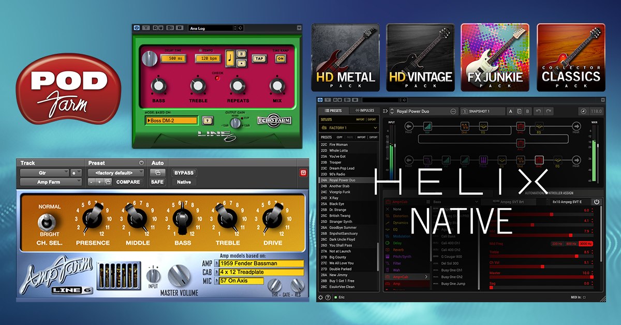Select dotted note button in Echo Farm

coord(242,63)
